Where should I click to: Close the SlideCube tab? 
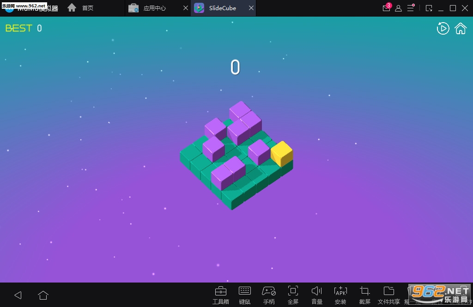point(251,8)
